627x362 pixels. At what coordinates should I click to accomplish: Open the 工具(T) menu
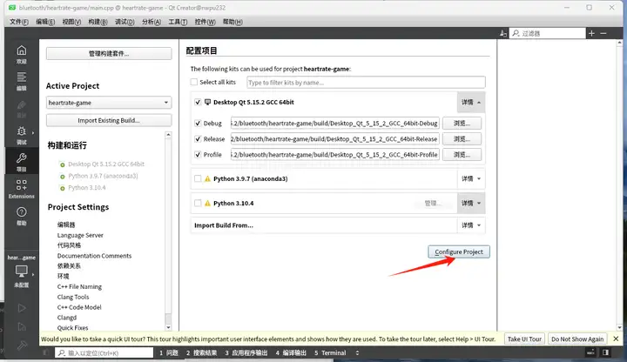click(x=178, y=22)
